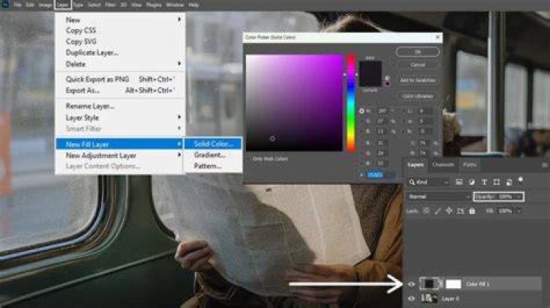Select the H hue radio button
Image resolution: width=550 pixels, height=308 pixels.
point(361,111)
